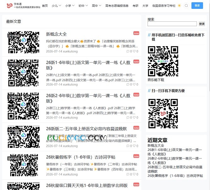Open article 26新2-6年级(上)数学第一单元一课一练
This screenshot has width=210, height=190.
pyautogui.click(x=88, y=98)
